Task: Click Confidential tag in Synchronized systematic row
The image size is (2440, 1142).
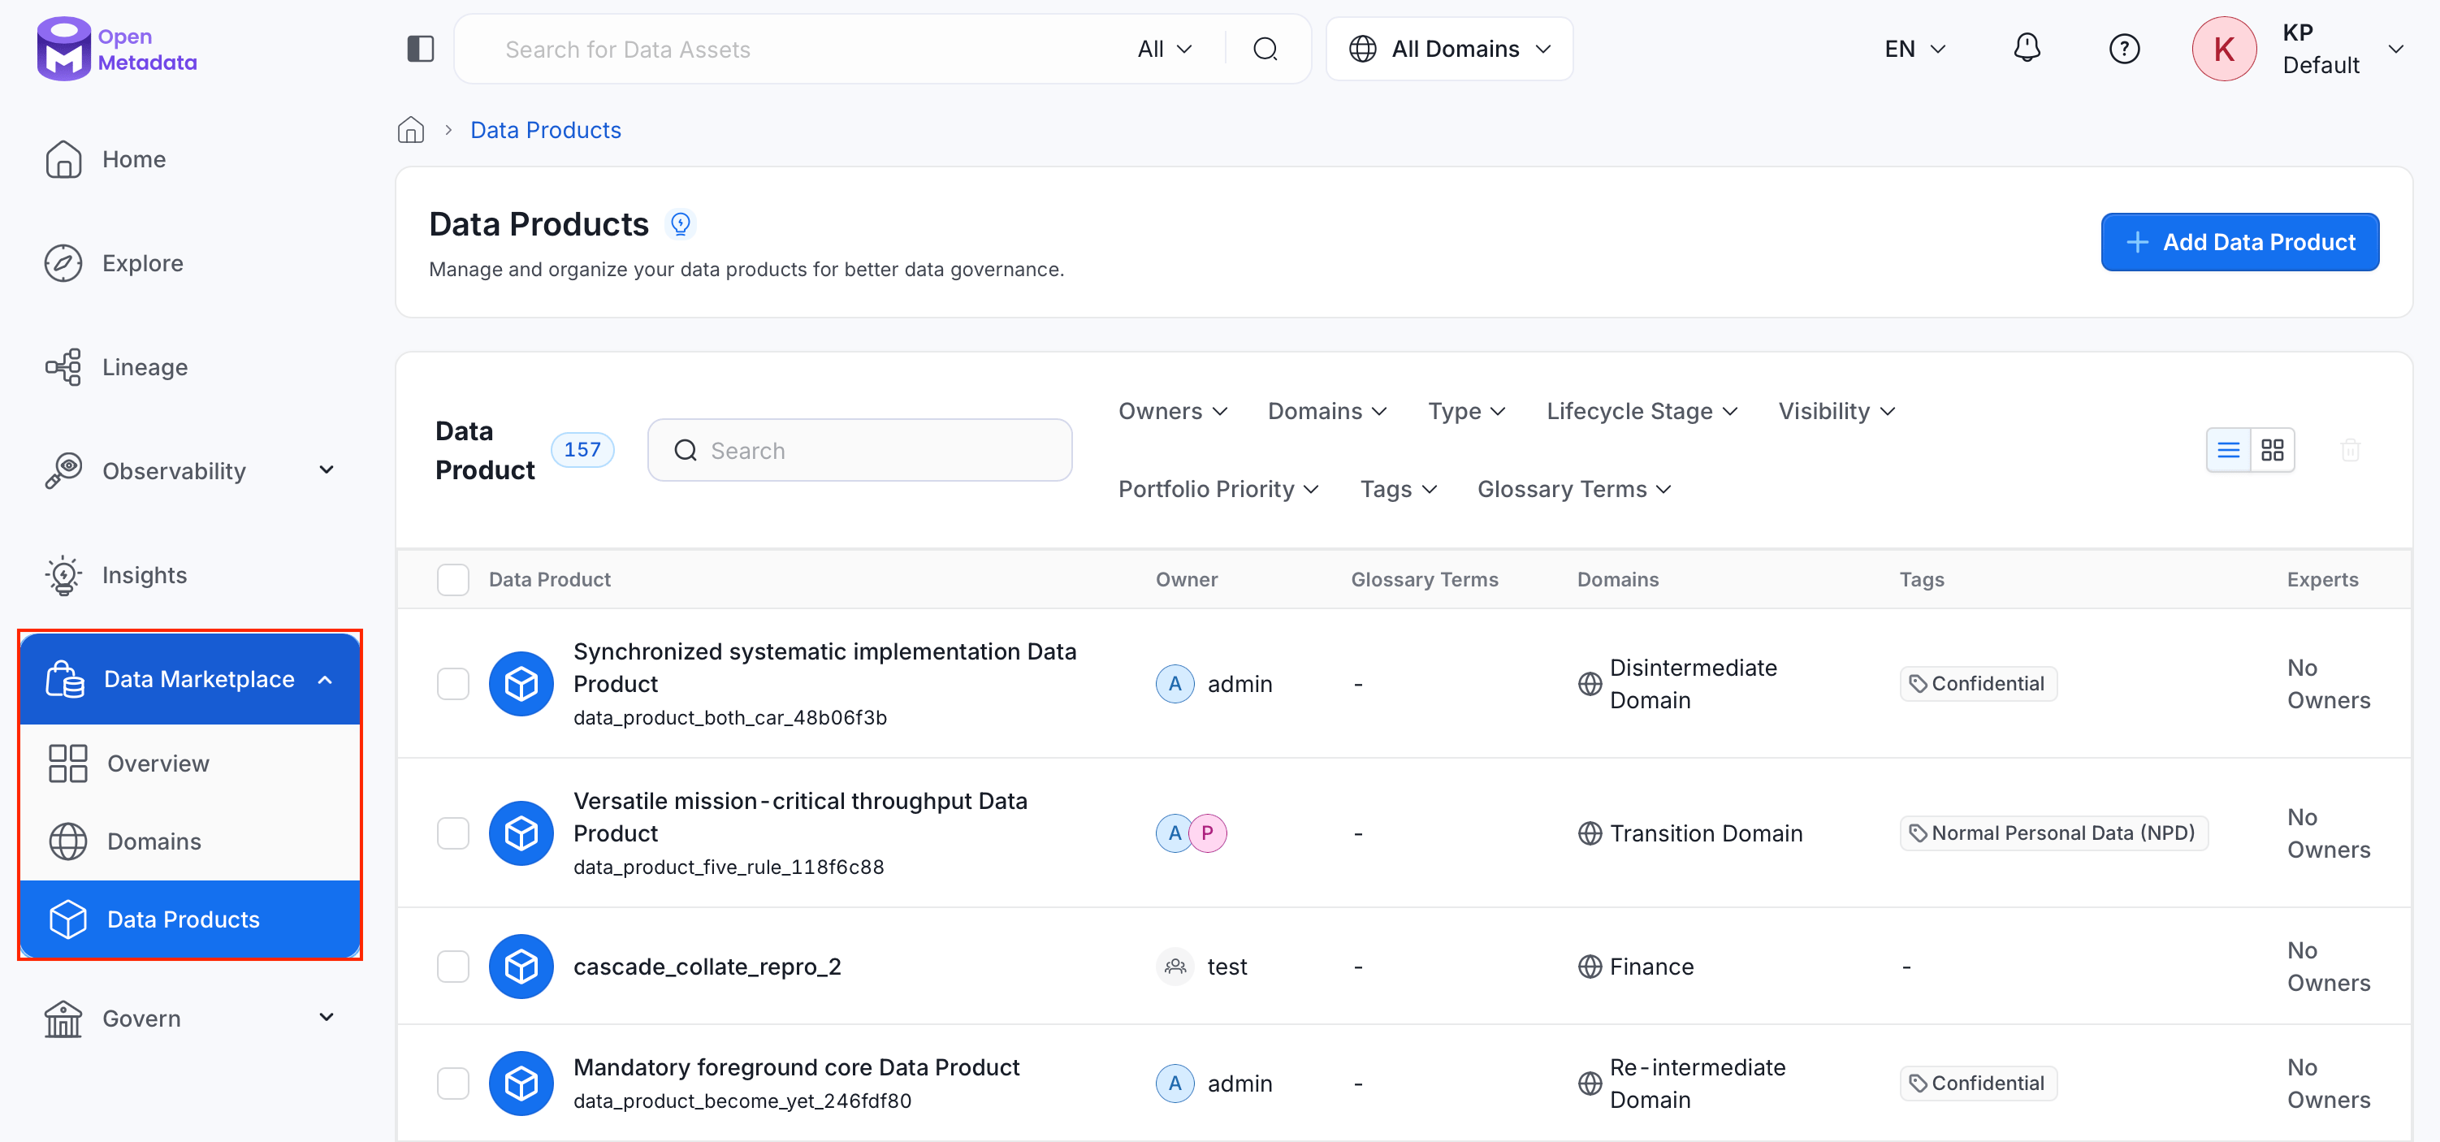Action: tap(1978, 684)
